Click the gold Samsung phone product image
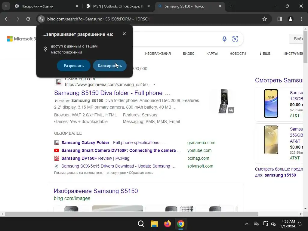 271,140
